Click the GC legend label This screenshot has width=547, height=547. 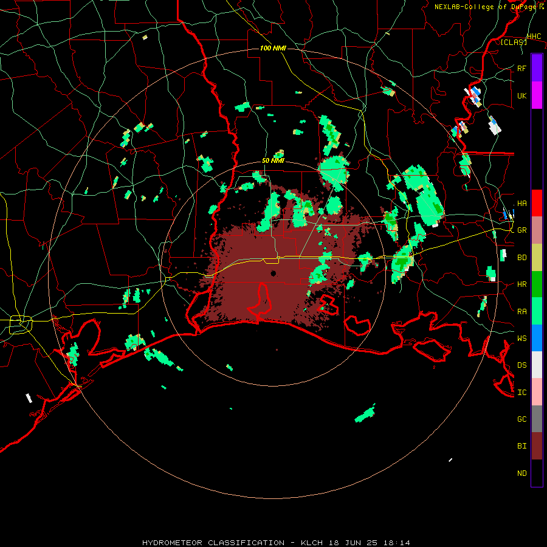[x=522, y=419]
